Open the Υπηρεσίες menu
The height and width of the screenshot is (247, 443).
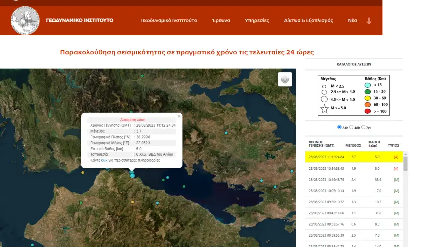pyautogui.click(x=257, y=21)
